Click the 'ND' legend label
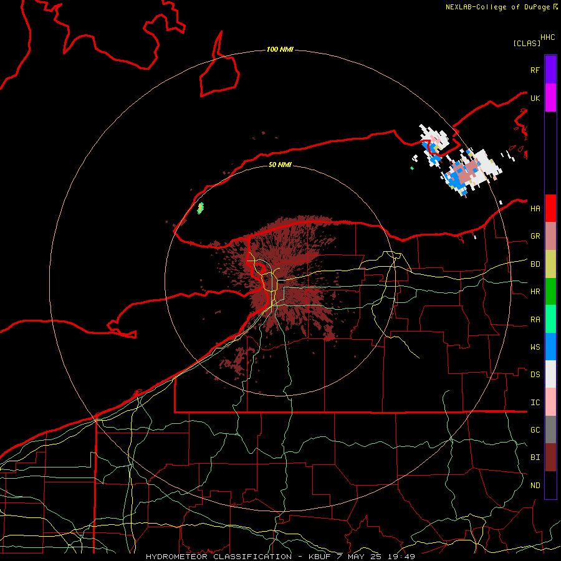This screenshot has height=561, width=561. (x=535, y=486)
